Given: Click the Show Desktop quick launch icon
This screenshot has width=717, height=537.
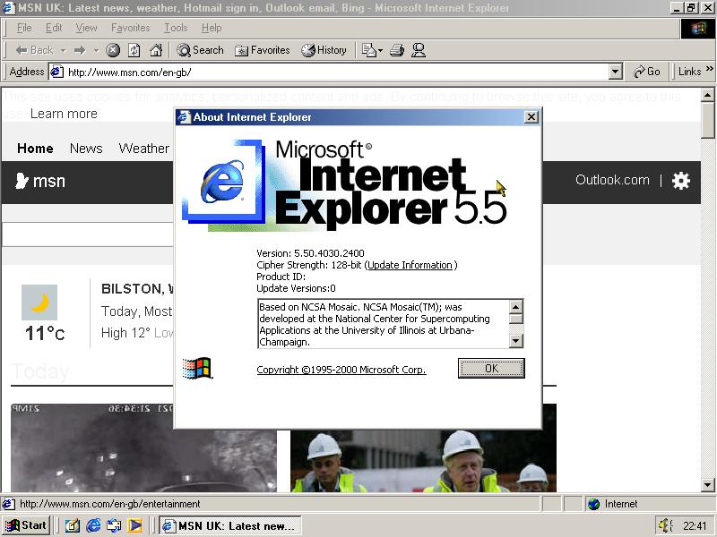Looking at the screenshot, I should point(72,525).
